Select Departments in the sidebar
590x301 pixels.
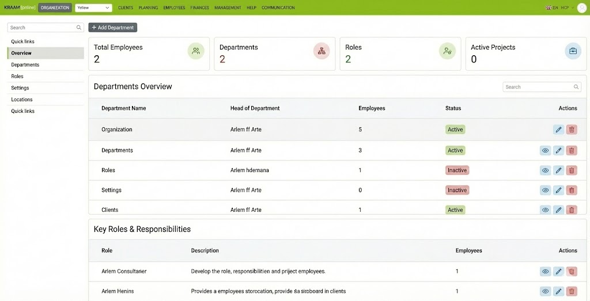click(x=46, y=64)
